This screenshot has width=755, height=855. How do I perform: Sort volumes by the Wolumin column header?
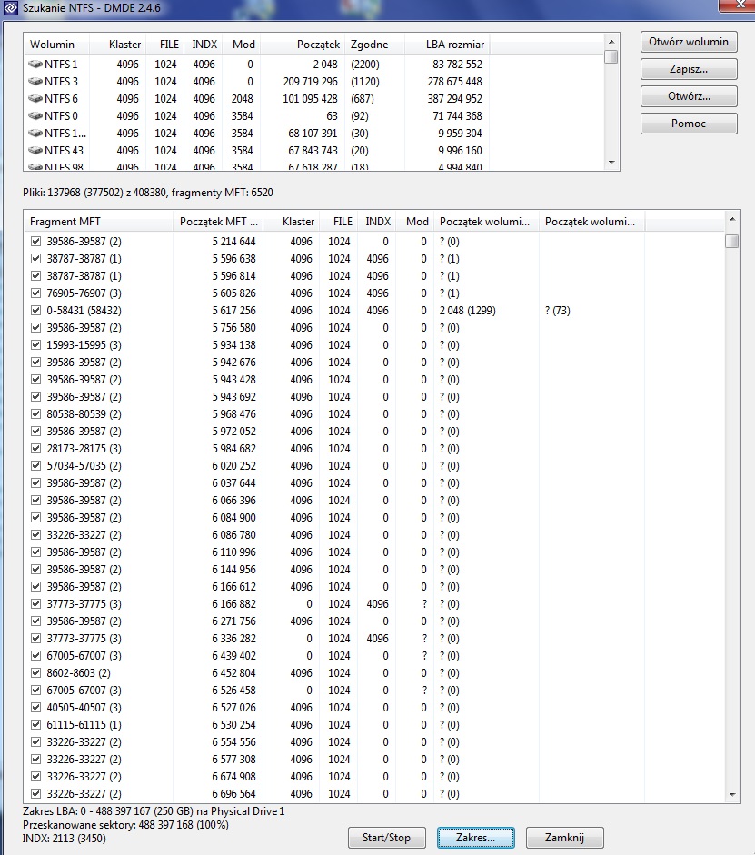[x=56, y=45]
